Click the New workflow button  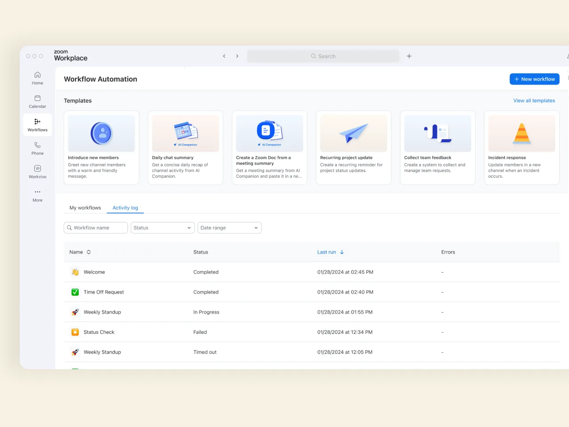click(534, 79)
